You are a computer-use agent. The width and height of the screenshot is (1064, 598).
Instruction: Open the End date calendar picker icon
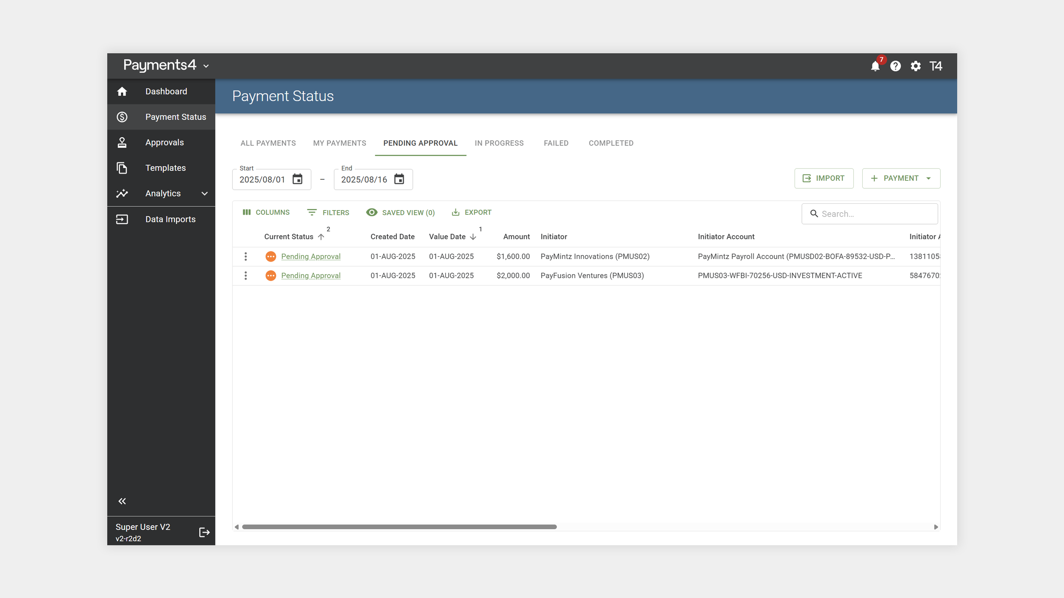(399, 179)
